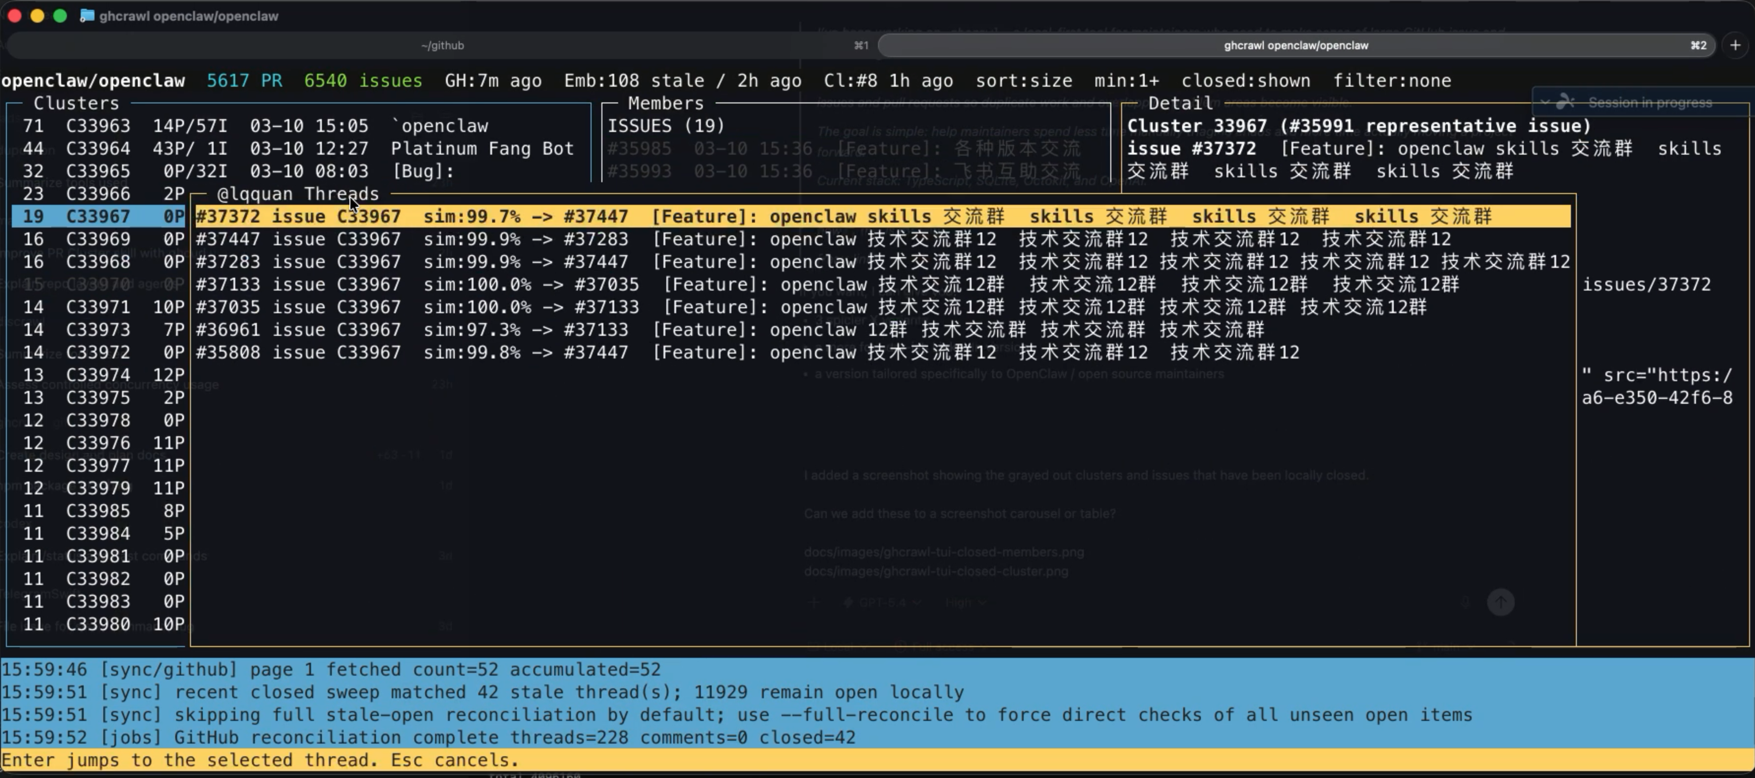Select the ghcrawl openclaw/openclaw tab
1755x778 pixels.
(1295, 45)
